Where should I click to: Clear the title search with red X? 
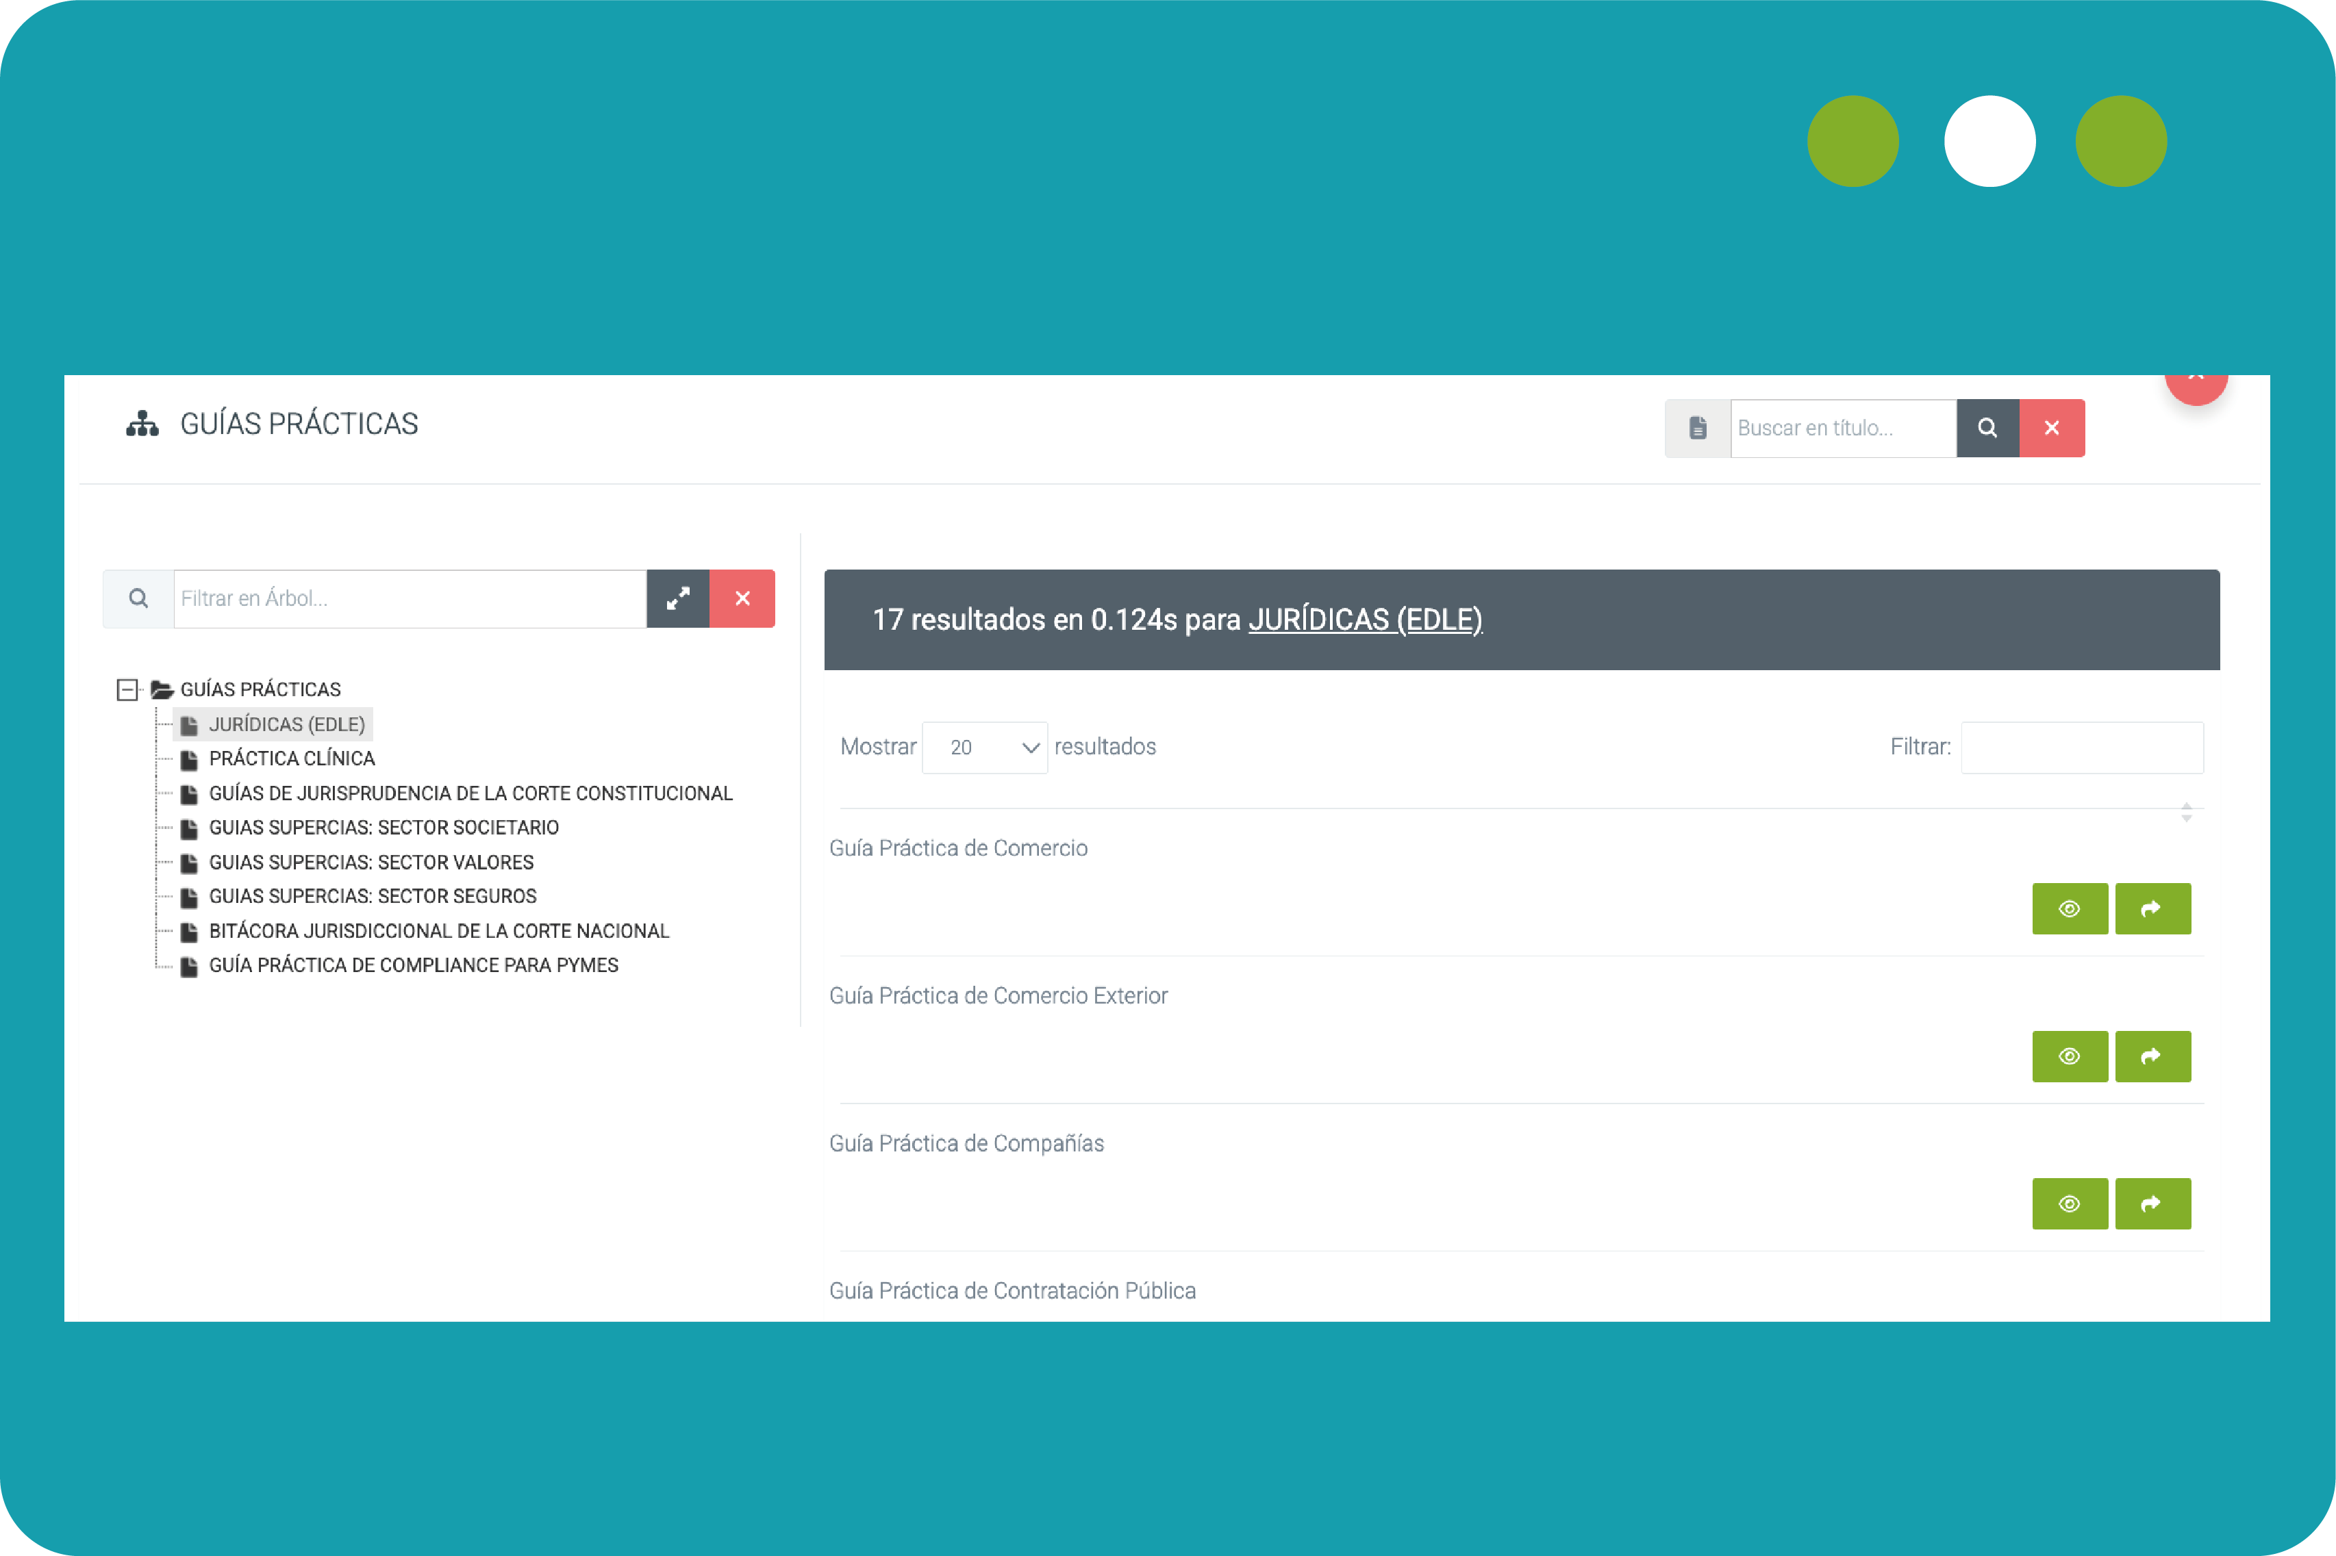[2051, 428]
